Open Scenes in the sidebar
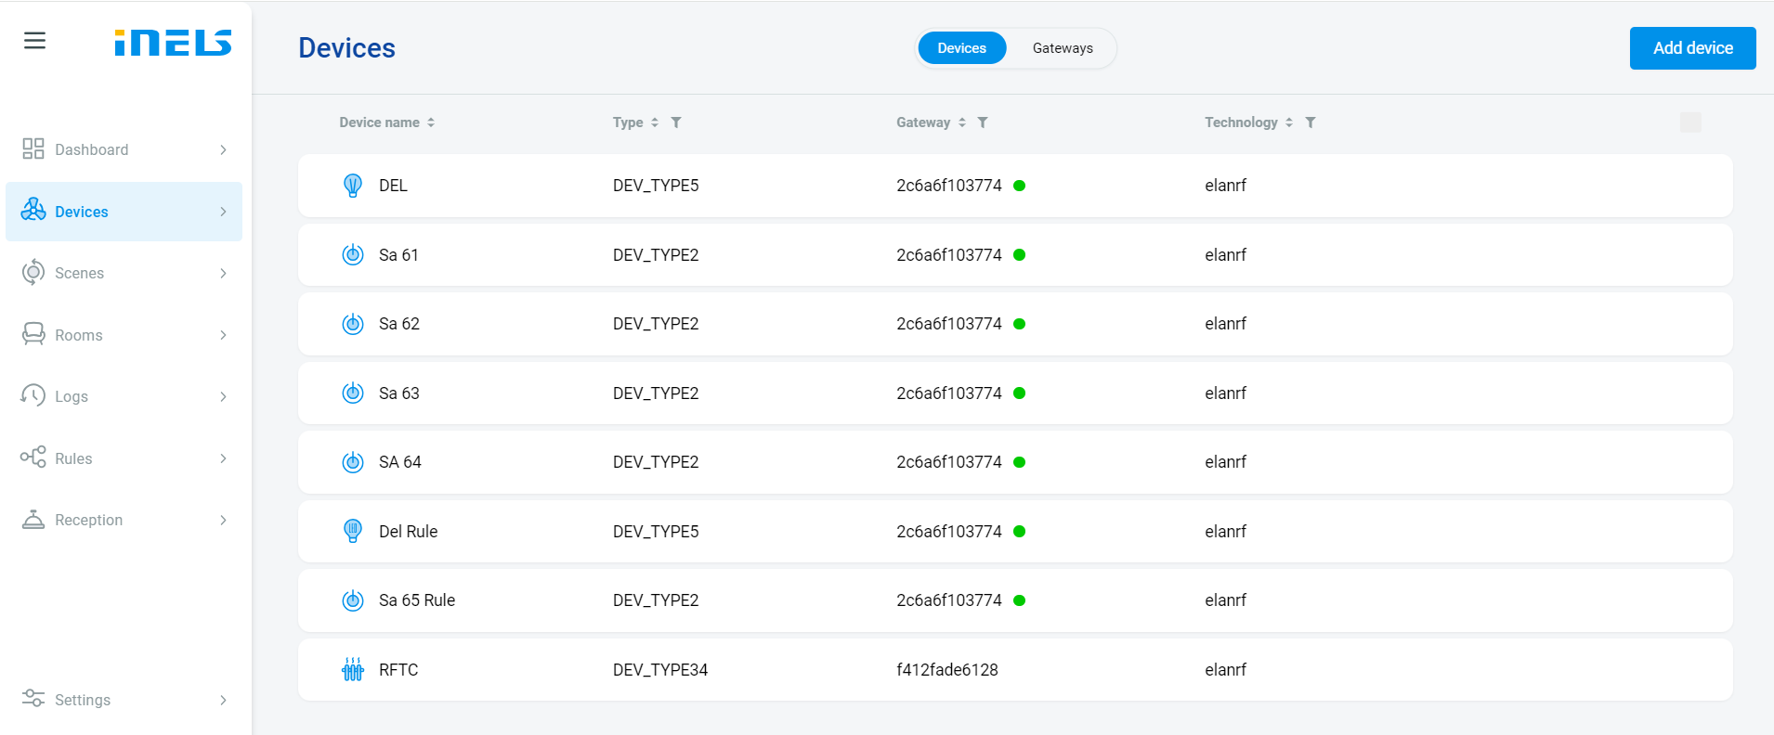This screenshot has width=1774, height=735. pos(80,274)
